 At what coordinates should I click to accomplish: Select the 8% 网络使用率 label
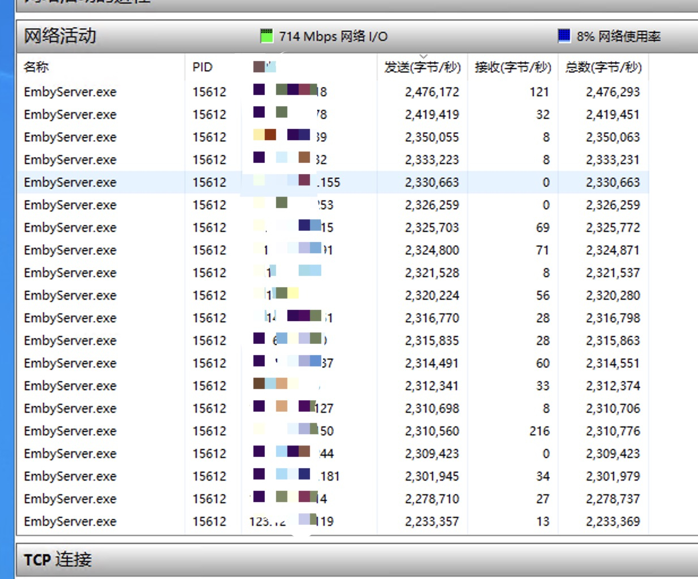[619, 36]
